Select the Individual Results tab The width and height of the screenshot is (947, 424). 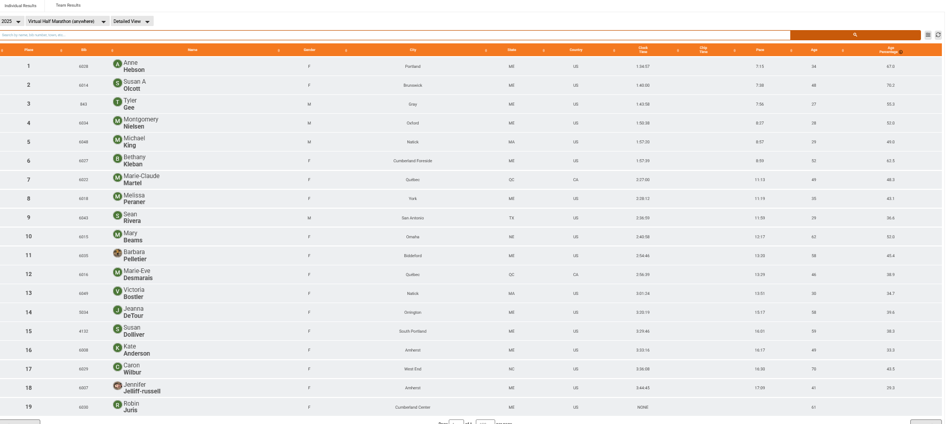(20, 6)
